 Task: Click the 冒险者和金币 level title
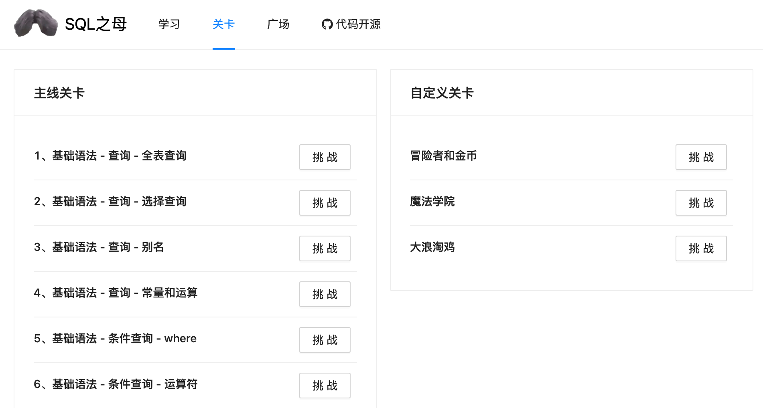click(x=443, y=156)
